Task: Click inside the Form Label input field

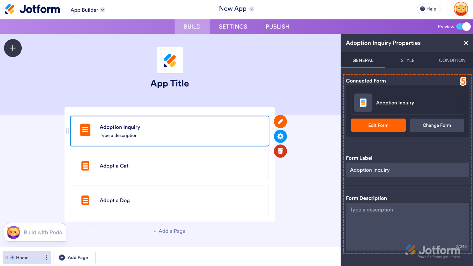Action: coord(407,170)
